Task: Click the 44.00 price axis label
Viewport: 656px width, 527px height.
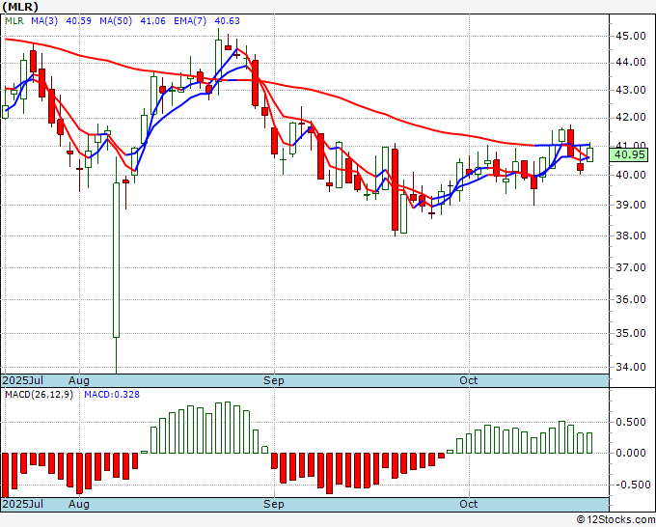Action: 631,63
